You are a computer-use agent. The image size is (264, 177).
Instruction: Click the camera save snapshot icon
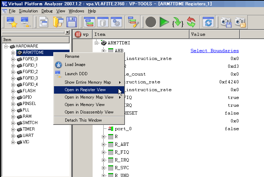tap(226, 22)
